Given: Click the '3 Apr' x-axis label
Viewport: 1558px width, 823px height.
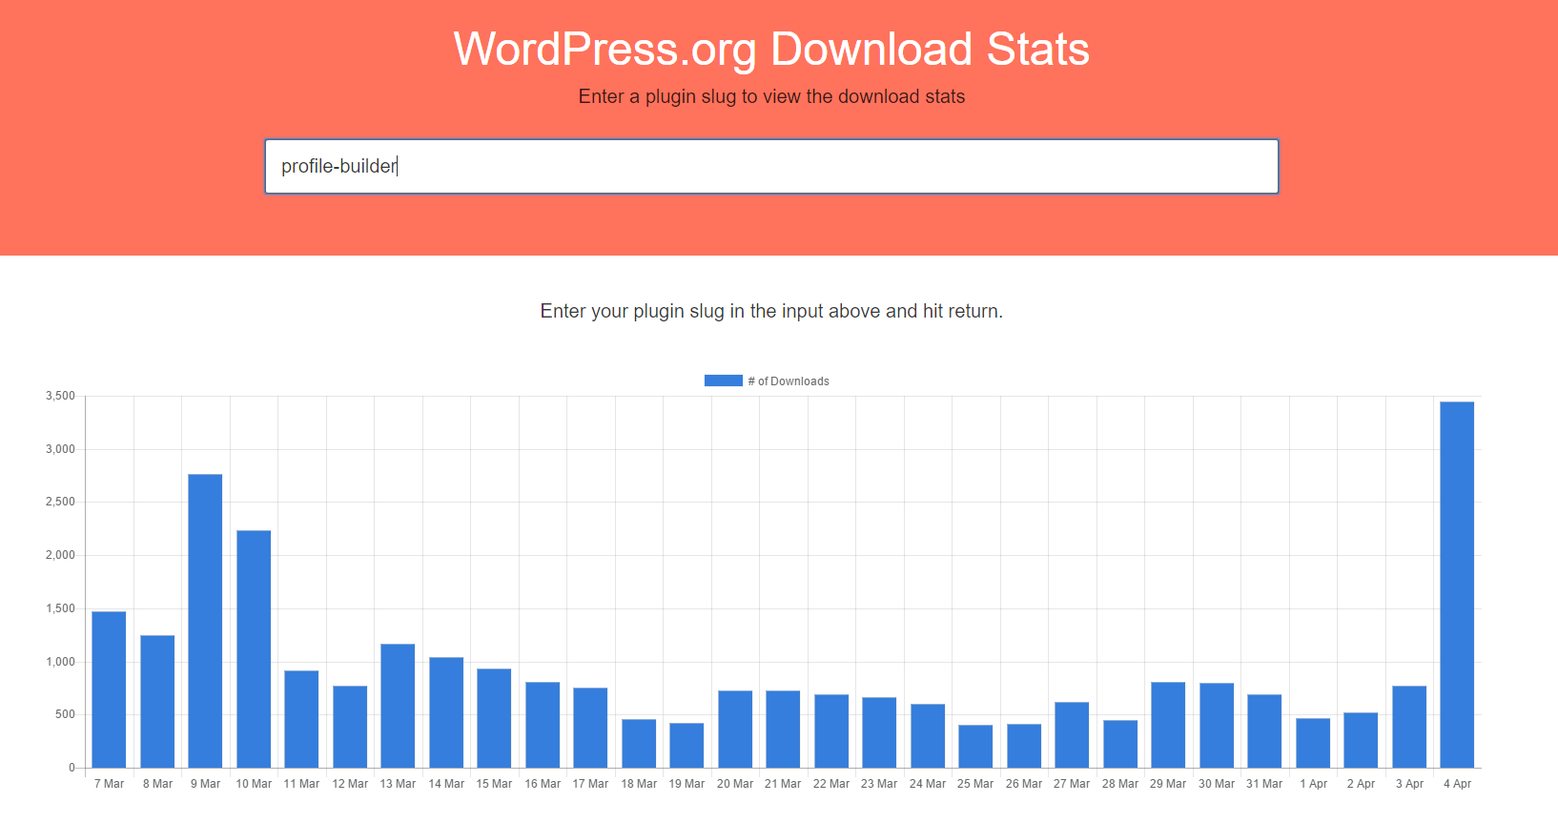Looking at the screenshot, I should [x=1409, y=784].
